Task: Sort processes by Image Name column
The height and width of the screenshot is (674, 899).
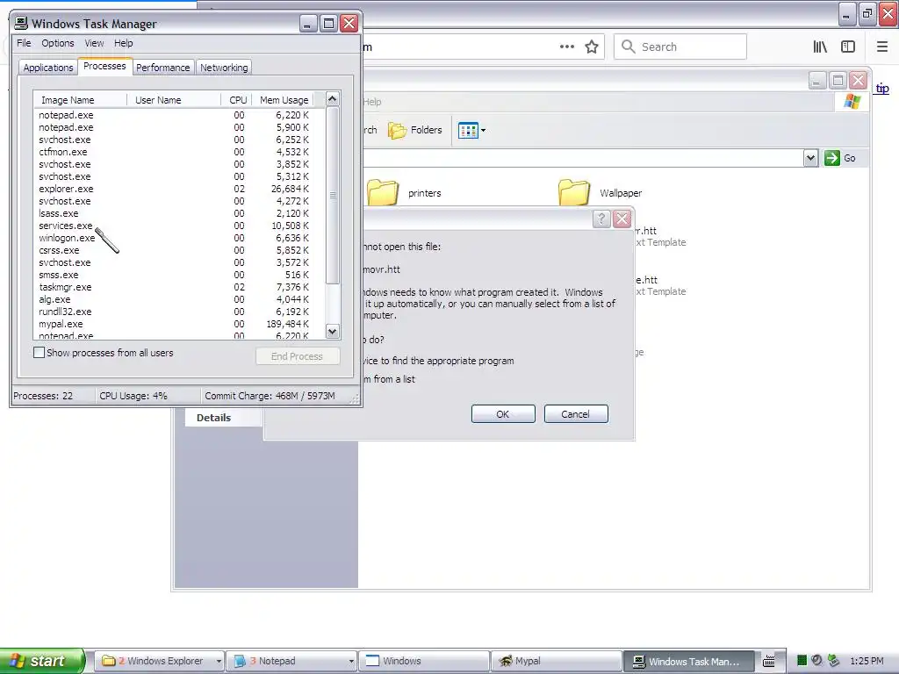Action: tap(80, 100)
